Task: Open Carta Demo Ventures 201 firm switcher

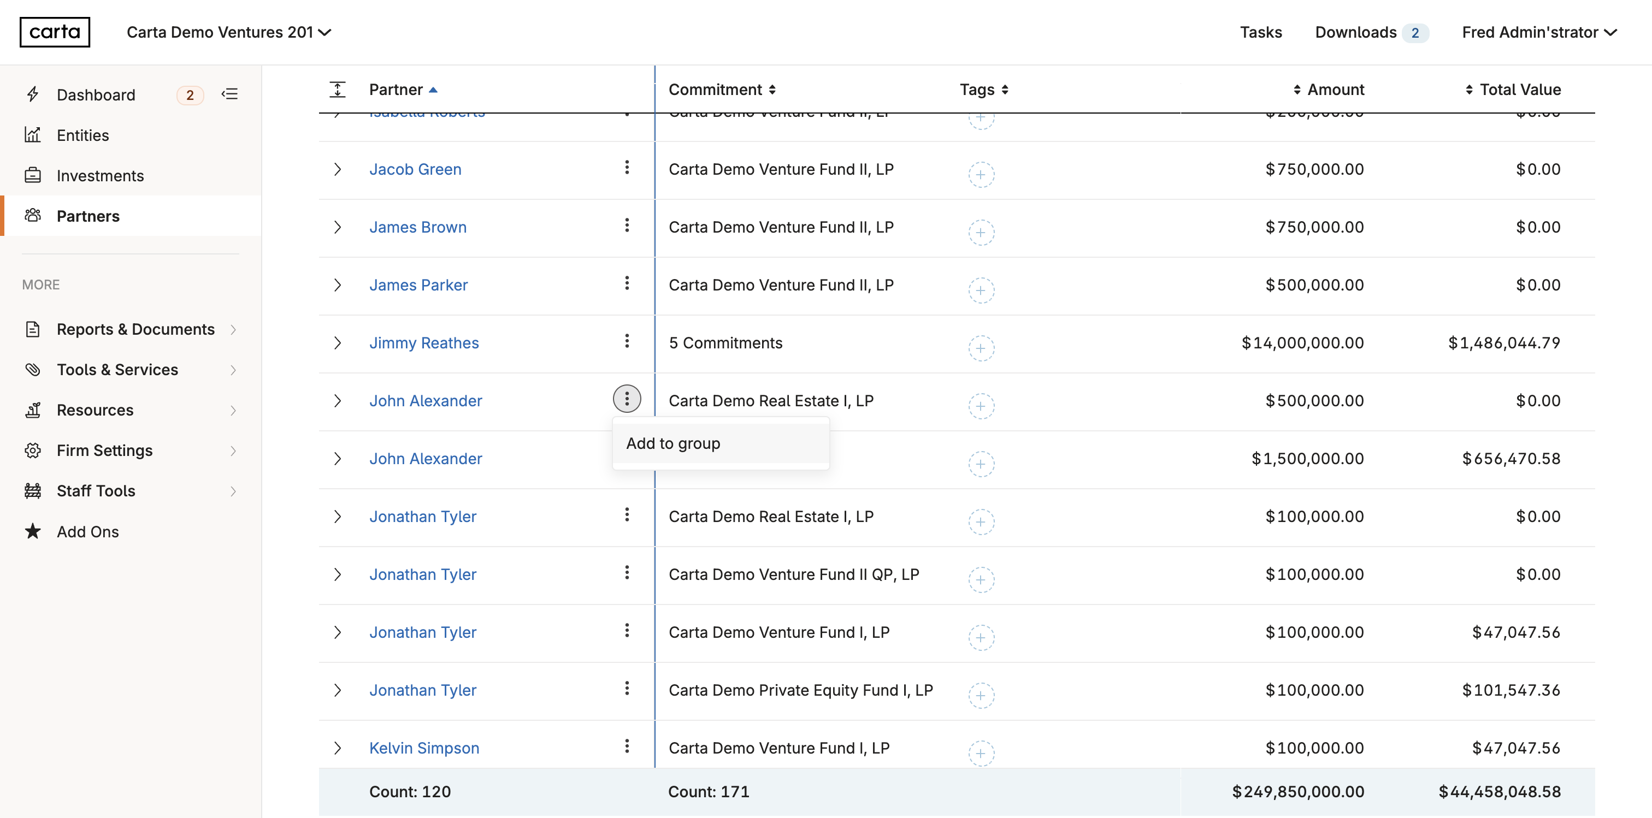Action: coord(229,32)
